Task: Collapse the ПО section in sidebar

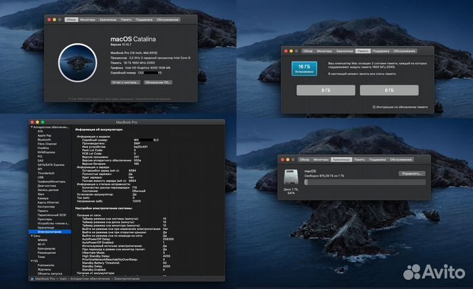Action: pyautogui.click(x=32, y=261)
